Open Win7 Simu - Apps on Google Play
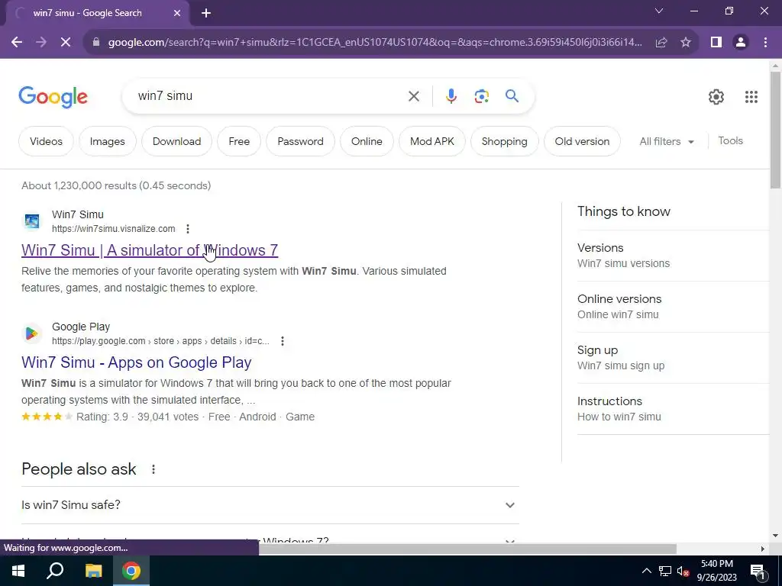 coord(136,362)
